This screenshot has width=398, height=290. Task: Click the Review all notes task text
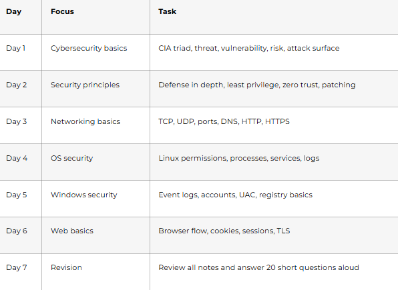pyautogui.click(x=258, y=267)
